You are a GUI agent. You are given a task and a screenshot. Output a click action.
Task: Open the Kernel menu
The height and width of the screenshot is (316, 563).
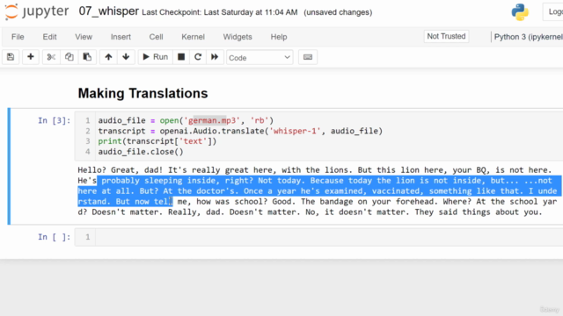click(194, 37)
